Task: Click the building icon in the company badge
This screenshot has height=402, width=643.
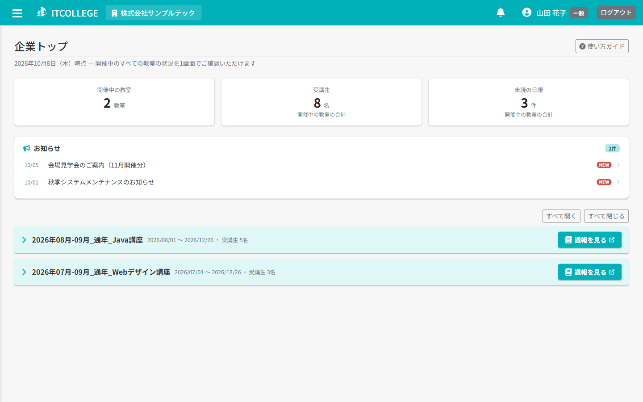Action: point(114,13)
